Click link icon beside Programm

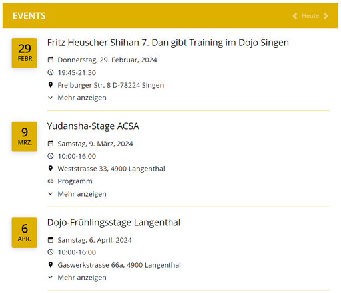coord(51,181)
